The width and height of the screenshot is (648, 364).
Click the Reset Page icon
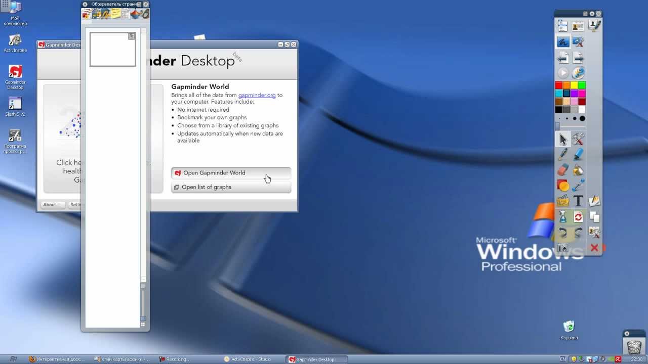click(578, 217)
